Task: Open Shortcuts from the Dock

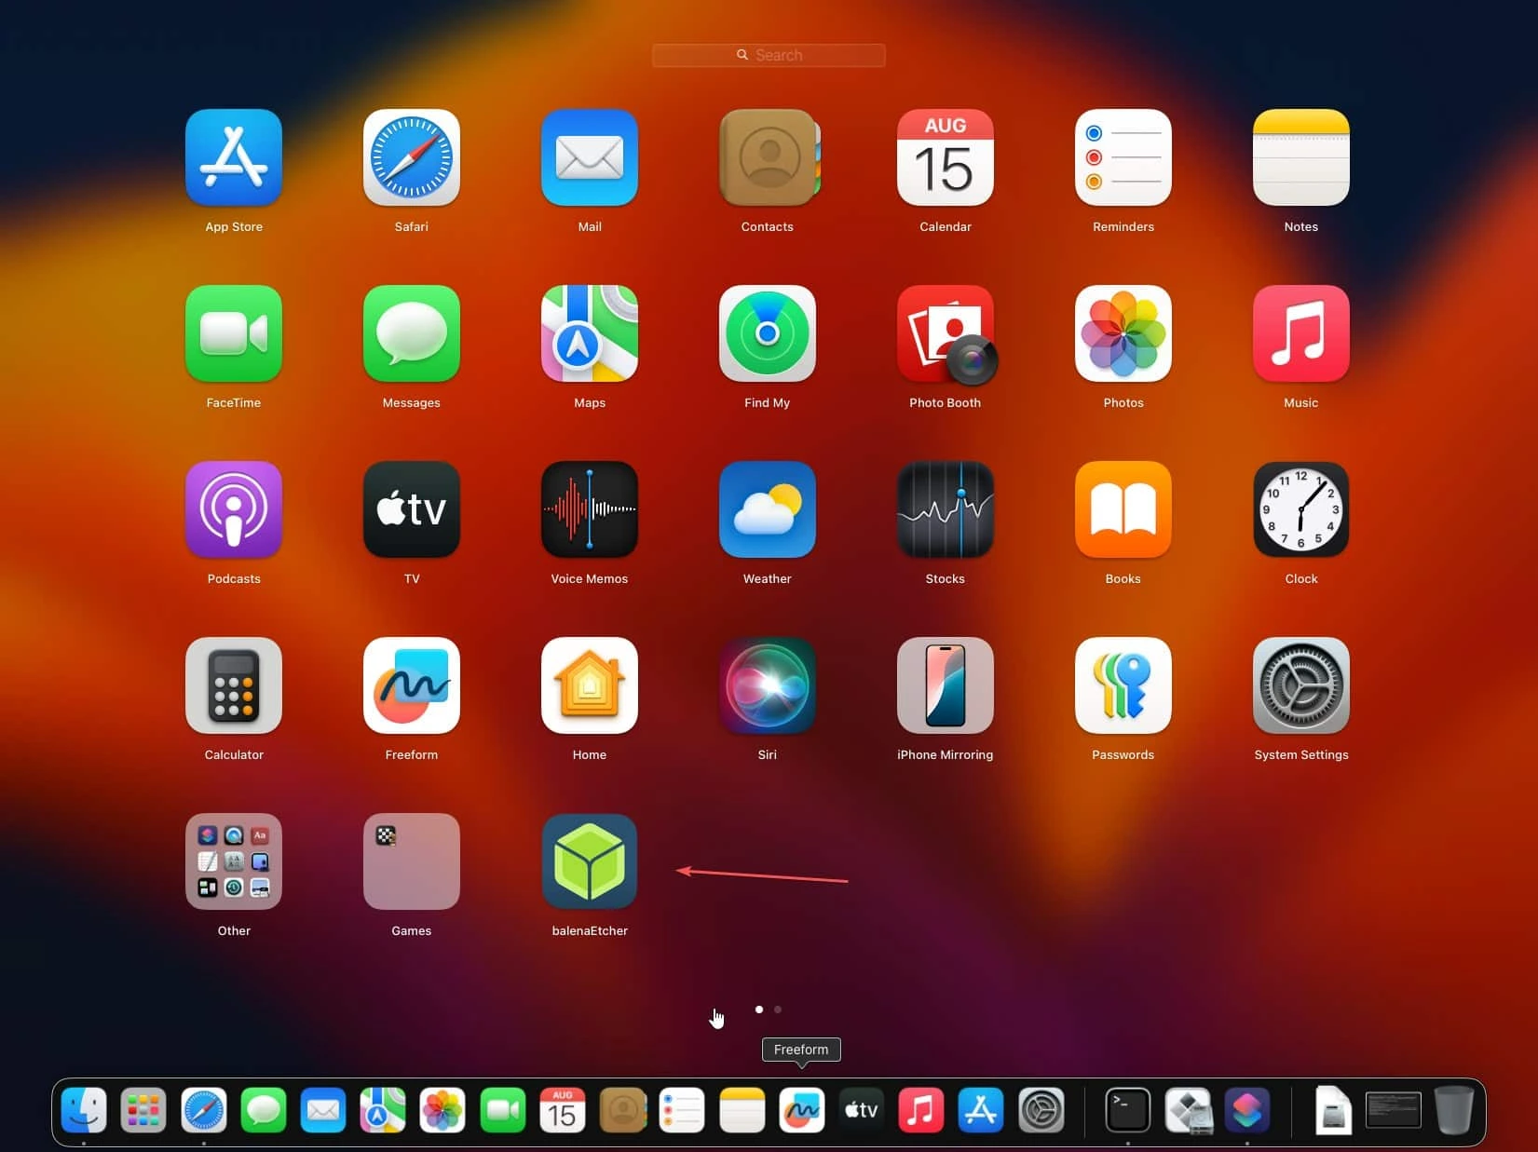Action: pos(1247,1110)
